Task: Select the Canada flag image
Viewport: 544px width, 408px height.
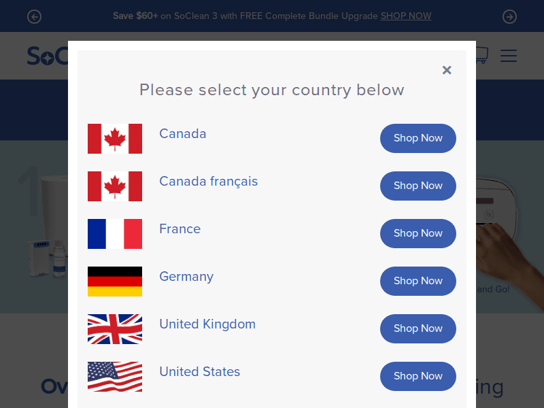Action: [x=115, y=139]
